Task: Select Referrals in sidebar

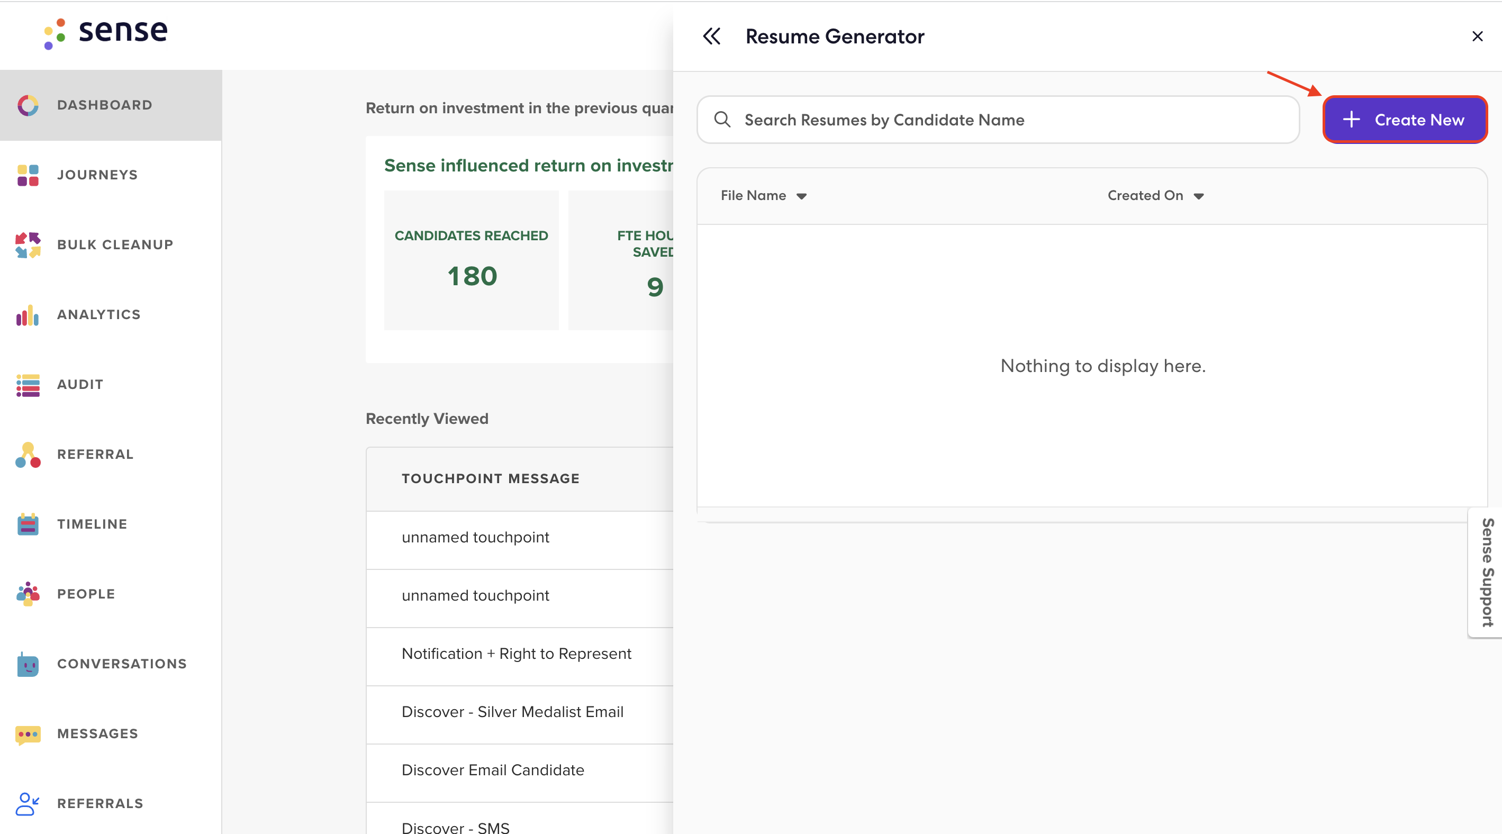Action: pos(101,803)
